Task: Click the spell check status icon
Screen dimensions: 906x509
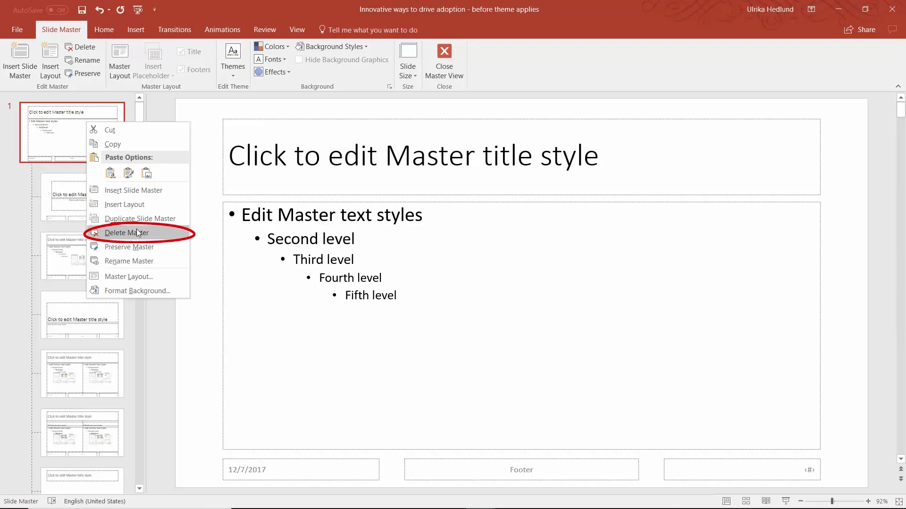Action: (52, 501)
